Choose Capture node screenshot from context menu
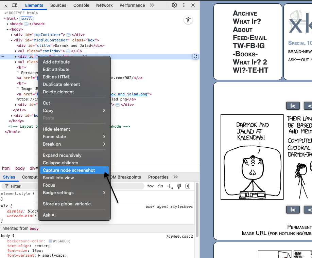Image resolution: width=312 pixels, height=258 pixels. tap(69, 170)
